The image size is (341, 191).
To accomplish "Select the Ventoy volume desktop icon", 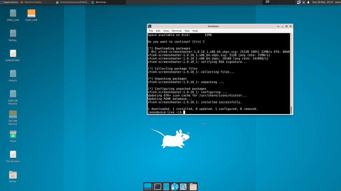I will (x=13, y=35).
